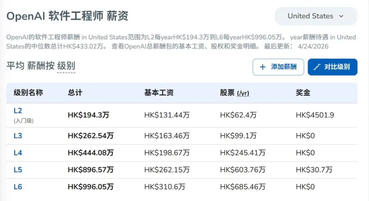The height and width of the screenshot is (201, 369).
Task: Click the 总计 column header
Action: pyautogui.click(x=75, y=93)
